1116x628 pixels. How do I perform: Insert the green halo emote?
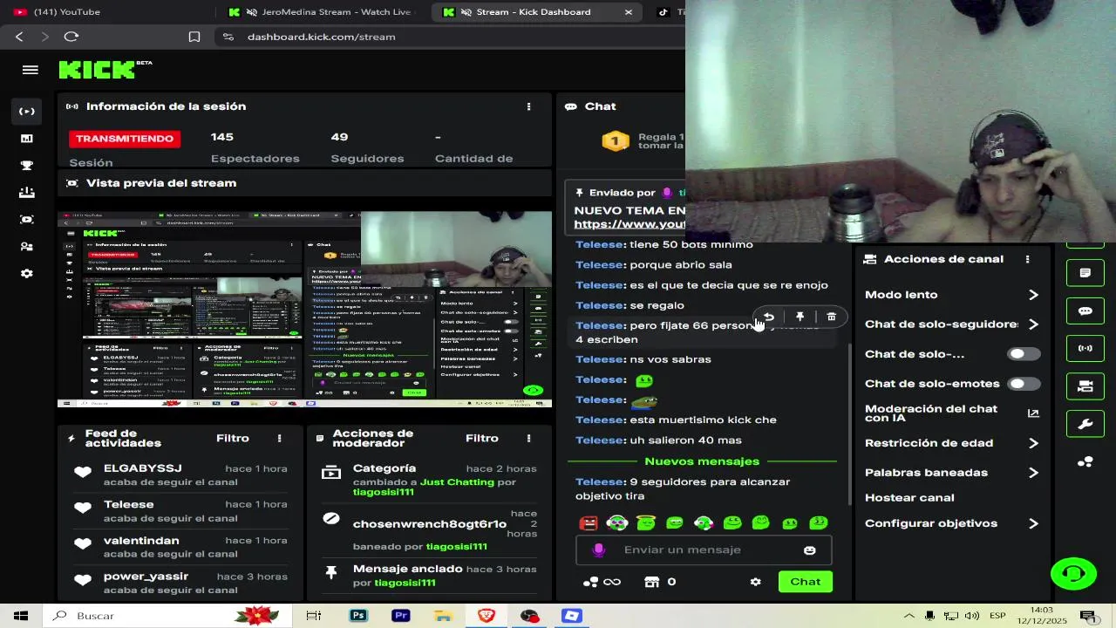[646, 523]
